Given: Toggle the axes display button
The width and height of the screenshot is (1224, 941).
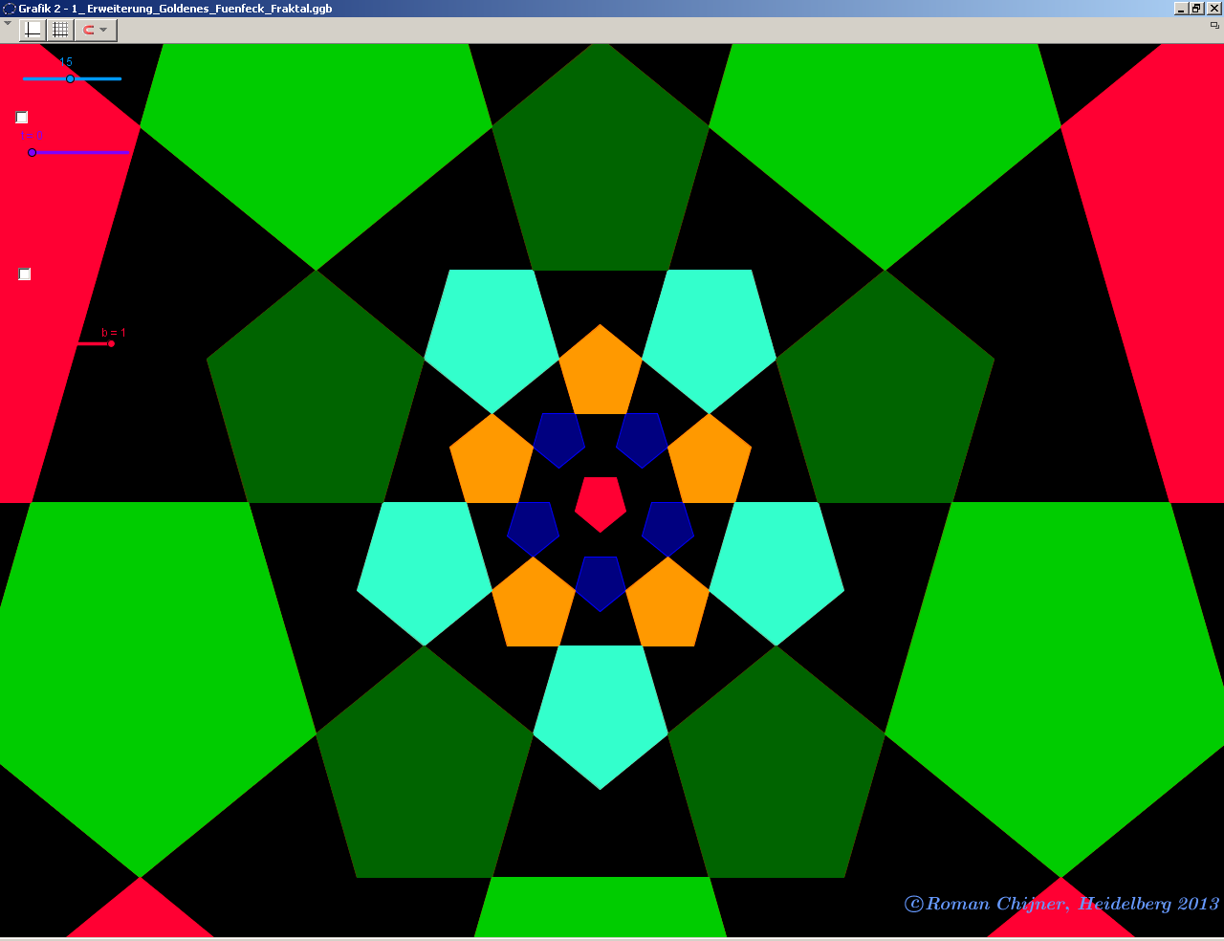Looking at the screenshot, I should coord(33,30).
